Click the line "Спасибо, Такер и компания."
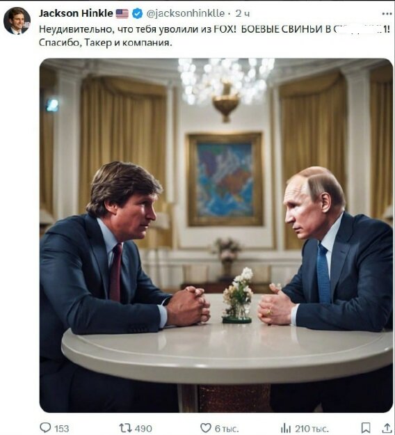The image size is (395, 435). [105, 42]
